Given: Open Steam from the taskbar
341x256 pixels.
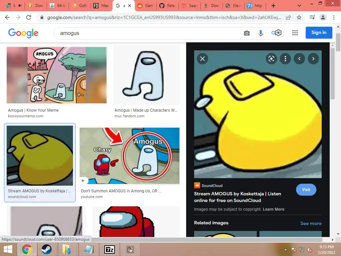Looking at the screenshot, I should point(46,249).
